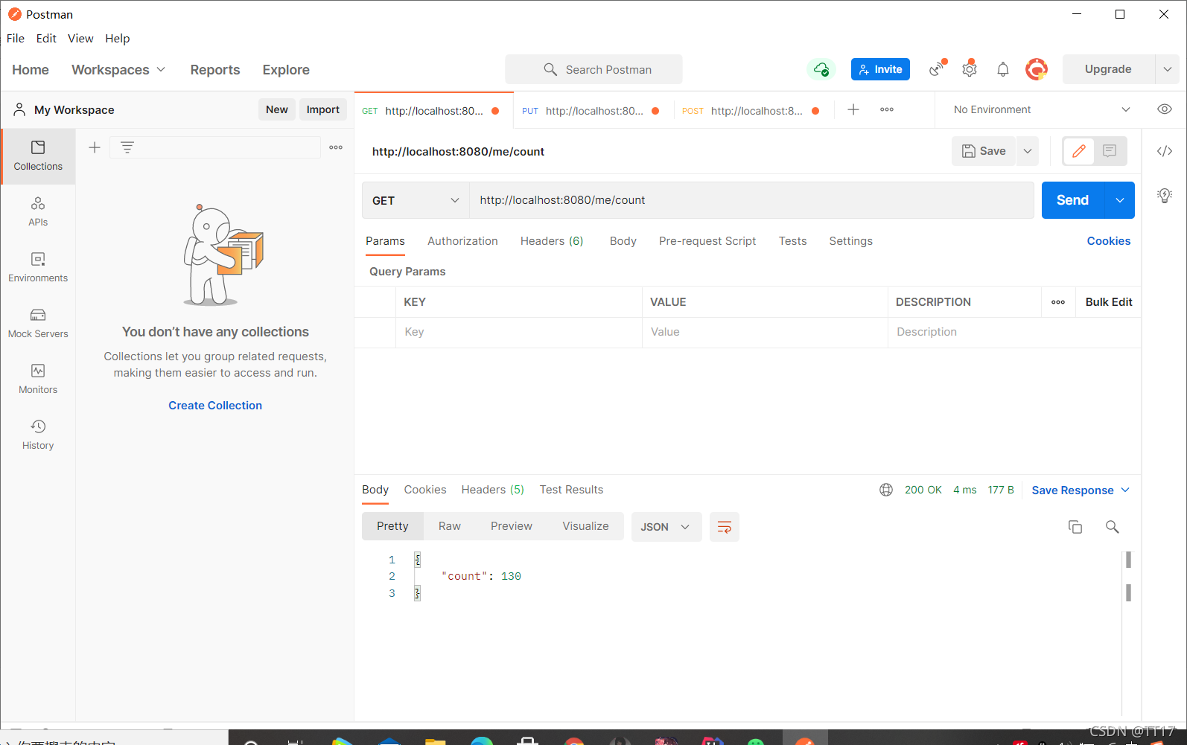Screen dimensions: 1187x745
Task: Click the Import button
Action: (323, 109)
